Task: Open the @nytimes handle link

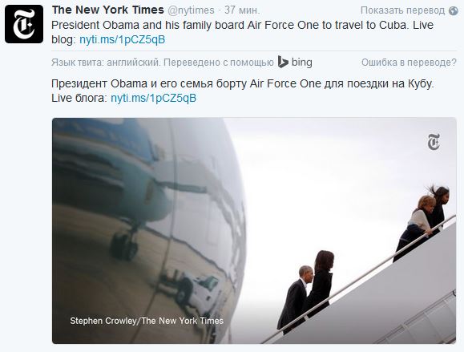Action: [x=192, y=10]
